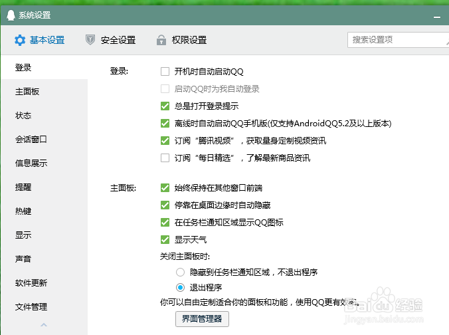
Task: Collapse sidebar list with the up chevron
Action: 44,325
